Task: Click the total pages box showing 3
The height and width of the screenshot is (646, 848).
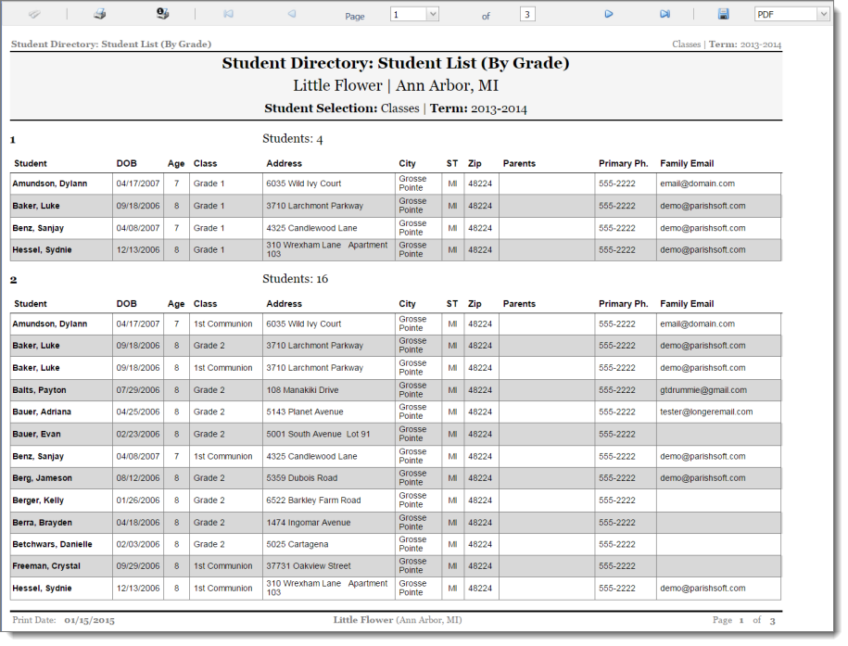Action: (x=527, y=14)
